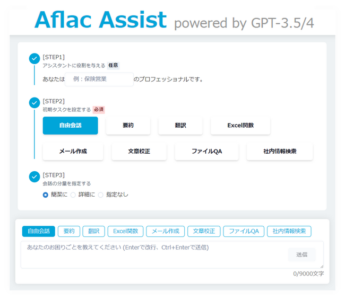This screenshot has height=300, width=345.
Task: Switch to 文章校正 tab above the chat box
Action: tap(204, 231)
